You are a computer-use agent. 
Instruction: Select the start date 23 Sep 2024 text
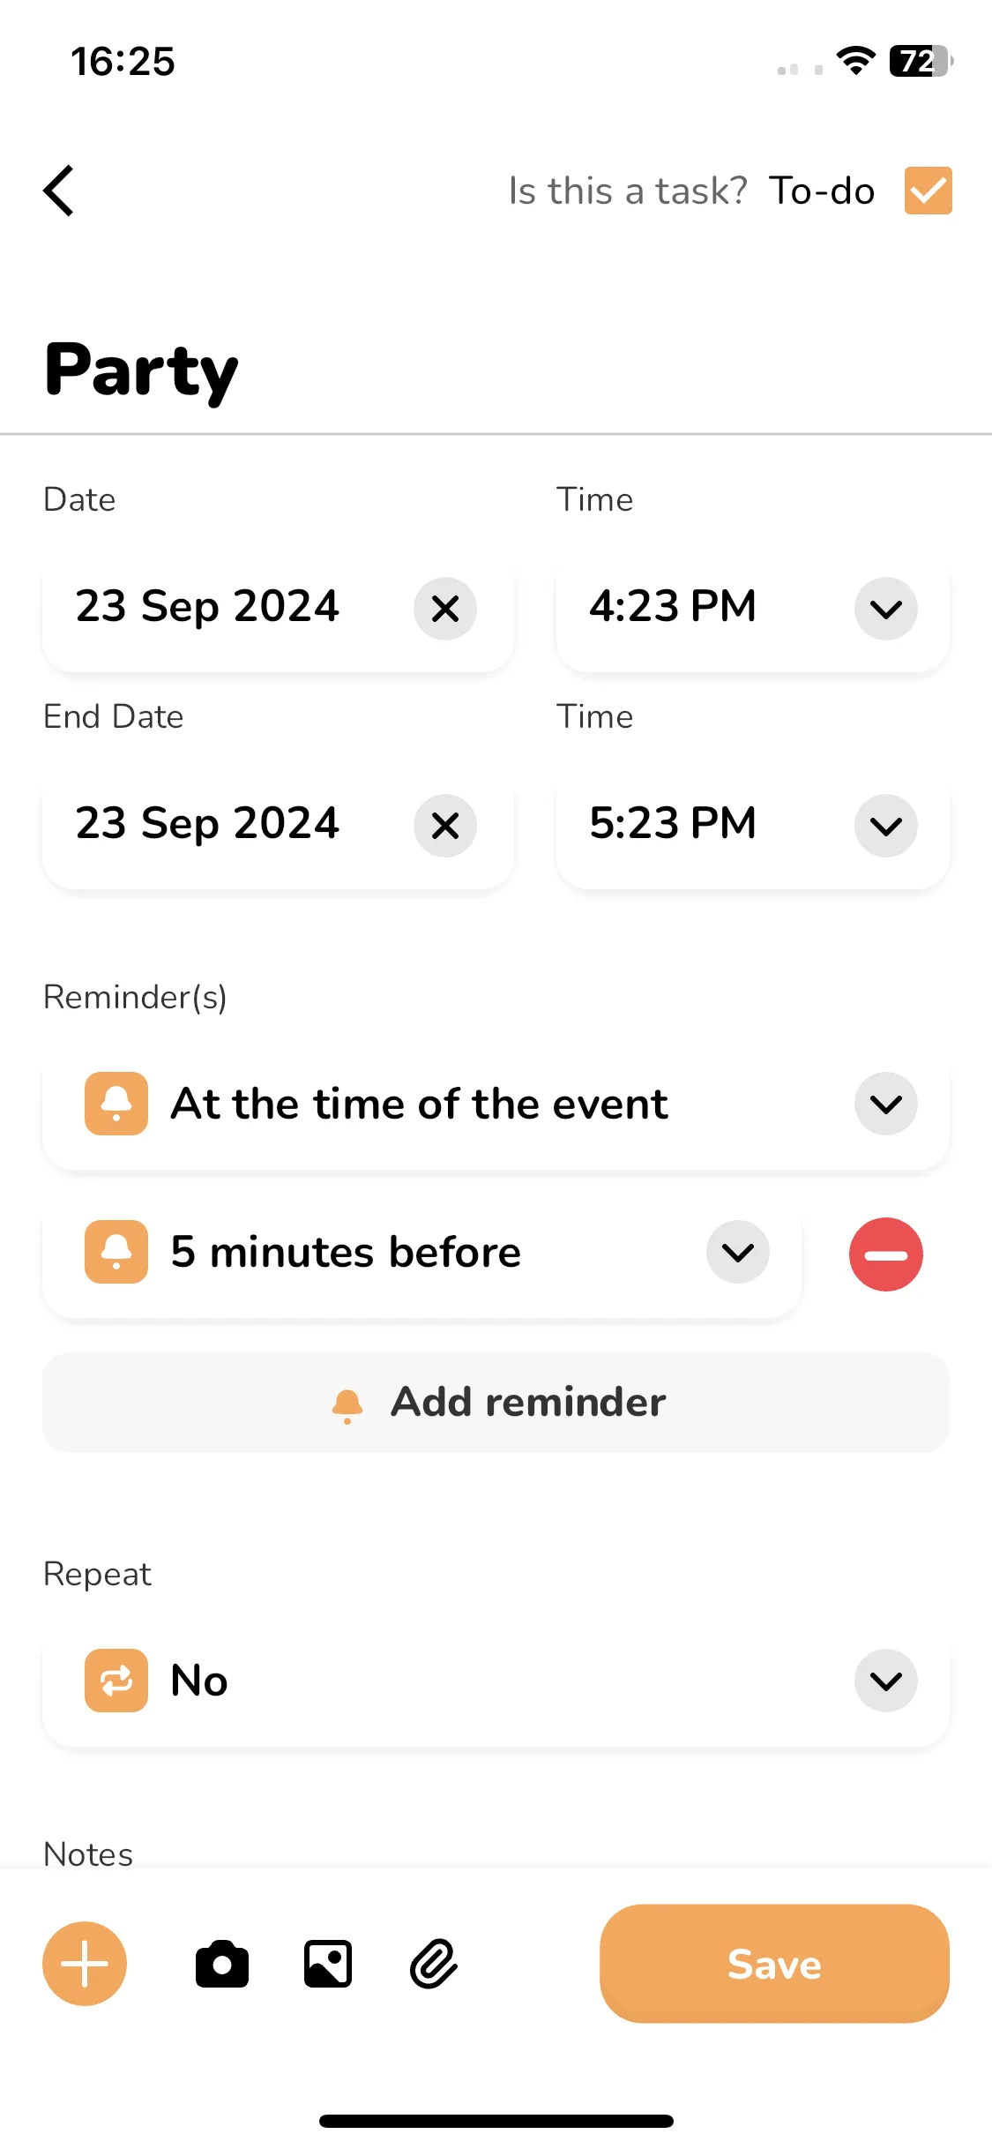click(x=207, y=607)
